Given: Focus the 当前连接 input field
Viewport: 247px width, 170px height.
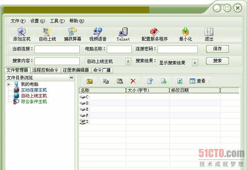Looking at the screenshot, I should (x=57, y=50).
